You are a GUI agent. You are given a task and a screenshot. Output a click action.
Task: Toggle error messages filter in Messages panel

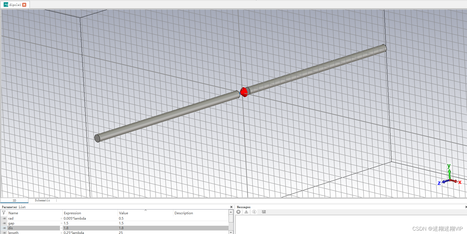(238, 212)
